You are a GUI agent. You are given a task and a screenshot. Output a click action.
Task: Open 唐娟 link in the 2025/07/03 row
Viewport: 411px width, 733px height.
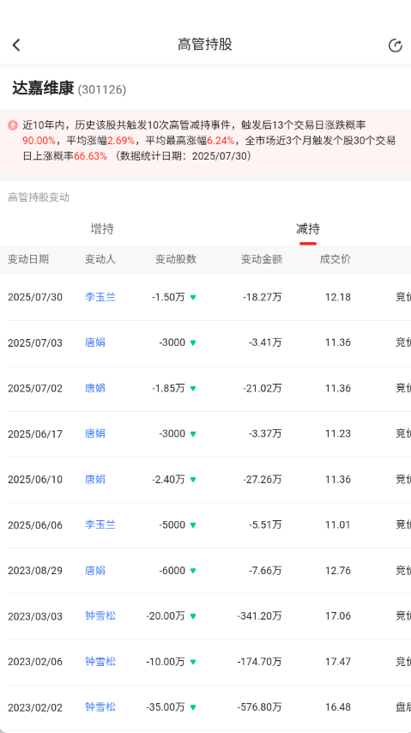95,342
